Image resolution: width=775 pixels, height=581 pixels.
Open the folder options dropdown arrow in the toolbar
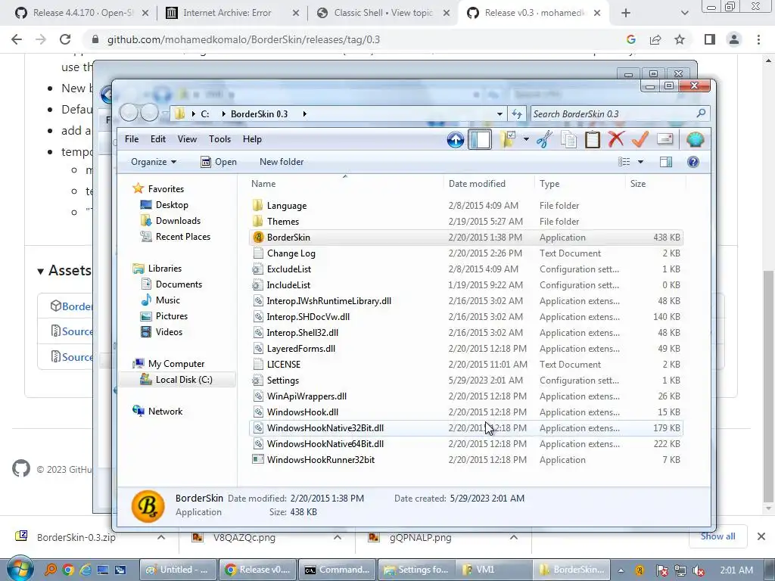point(526,140)
